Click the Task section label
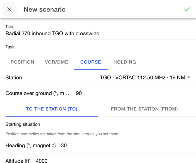 pos(10,47)
